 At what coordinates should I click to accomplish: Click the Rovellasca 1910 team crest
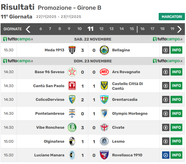[x=104, y=155]
